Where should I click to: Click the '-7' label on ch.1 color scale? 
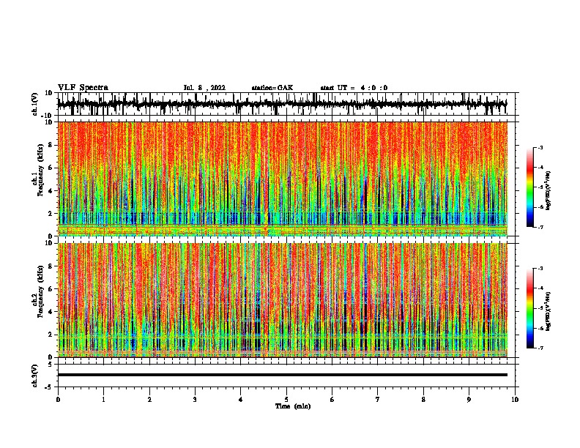(x=540, y=227)
